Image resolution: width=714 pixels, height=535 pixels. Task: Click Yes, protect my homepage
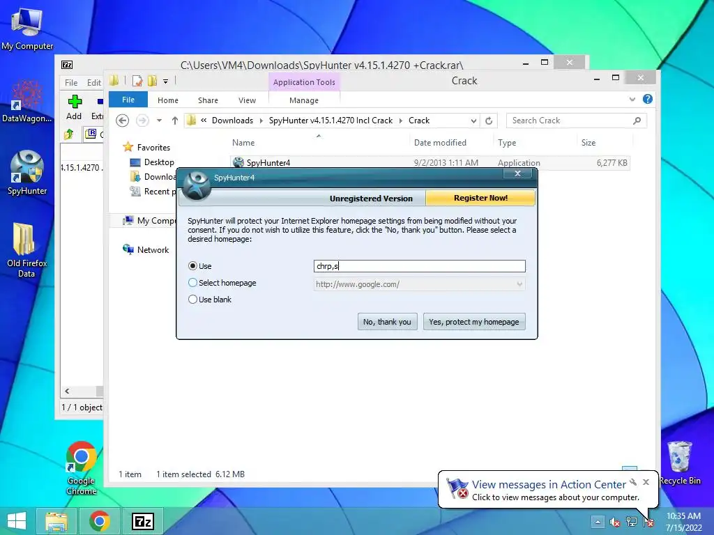474,322
